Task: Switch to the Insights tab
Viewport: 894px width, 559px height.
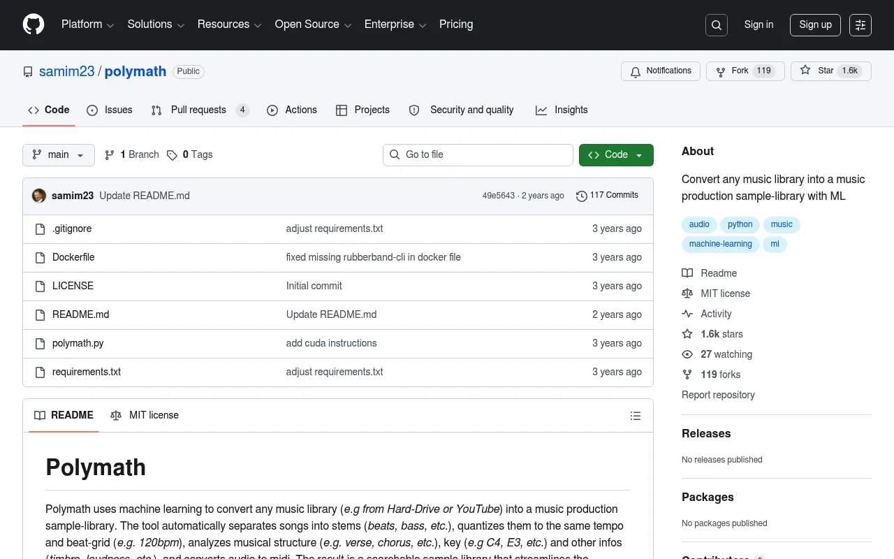Action: point(562,110)
